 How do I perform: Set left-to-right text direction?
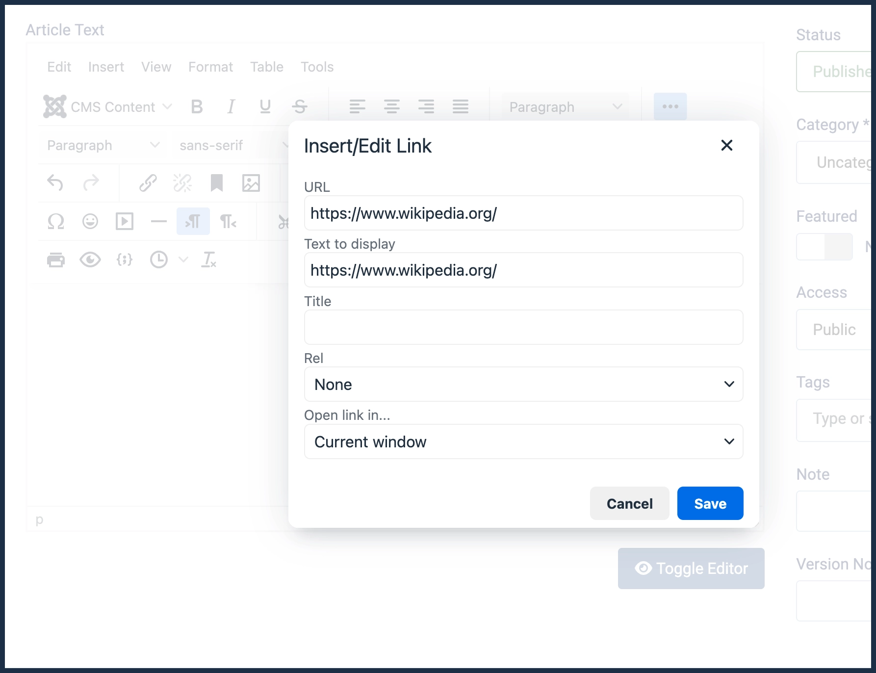(193, 221)
